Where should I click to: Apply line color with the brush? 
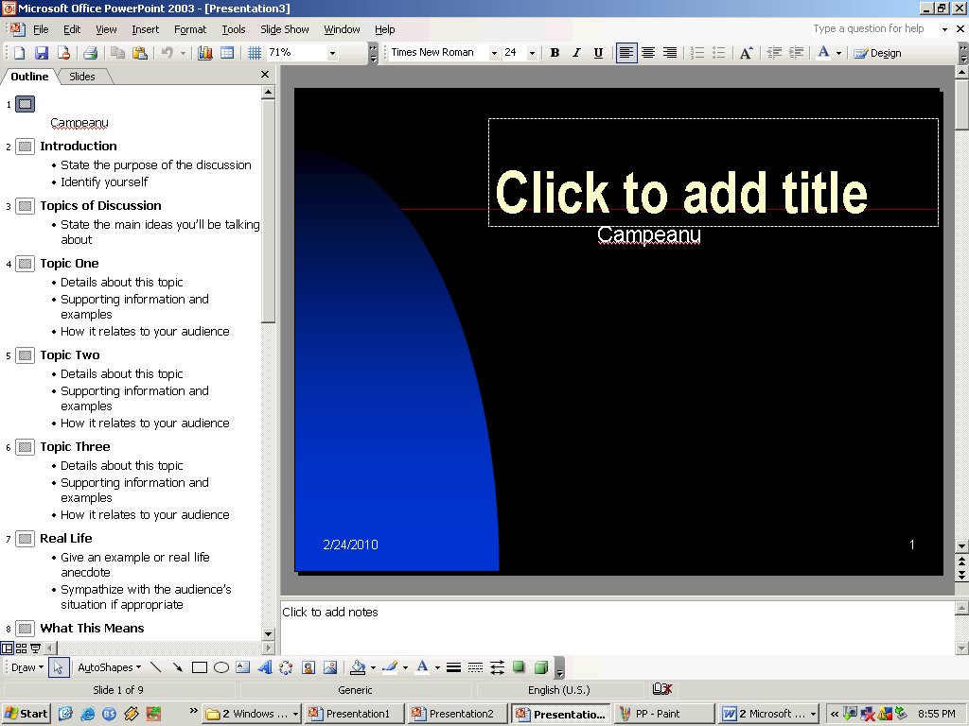[390, 667]
